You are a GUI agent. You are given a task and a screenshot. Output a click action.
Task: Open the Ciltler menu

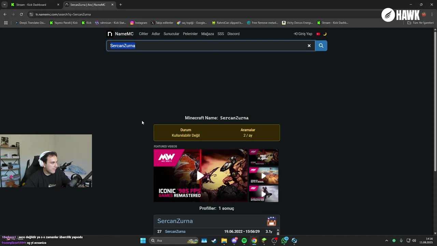coord(143,34)
